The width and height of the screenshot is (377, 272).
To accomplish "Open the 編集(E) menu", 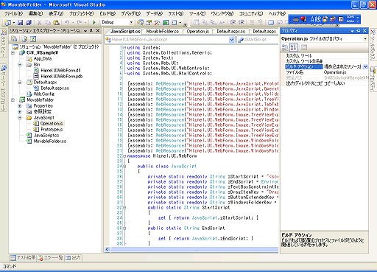I will 35,13.
